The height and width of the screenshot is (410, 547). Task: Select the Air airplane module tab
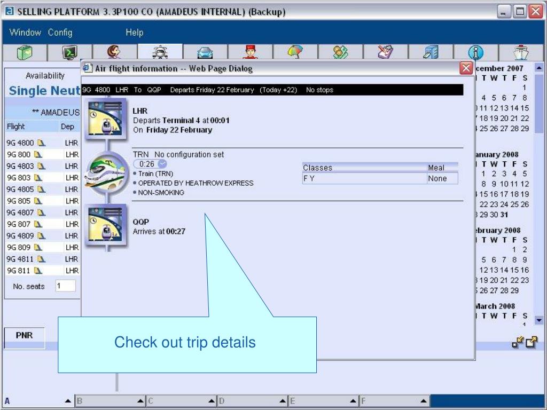pos(160,52)
